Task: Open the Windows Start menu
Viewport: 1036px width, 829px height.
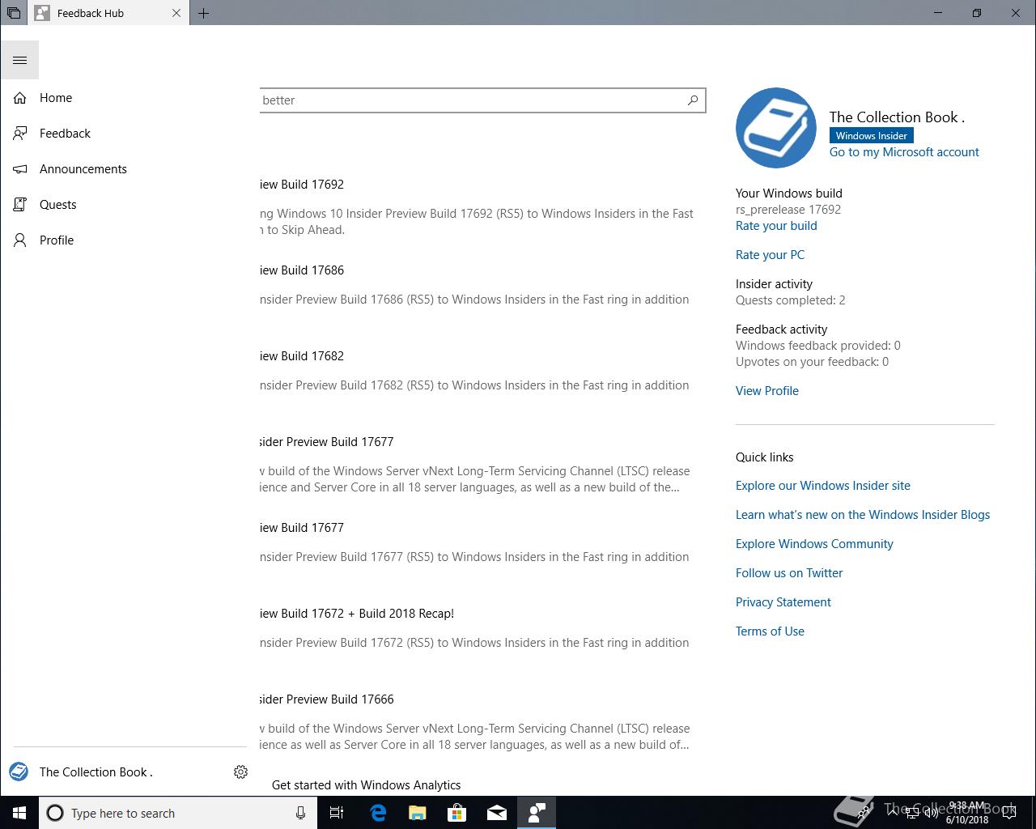Action: (x=19, y=813)
